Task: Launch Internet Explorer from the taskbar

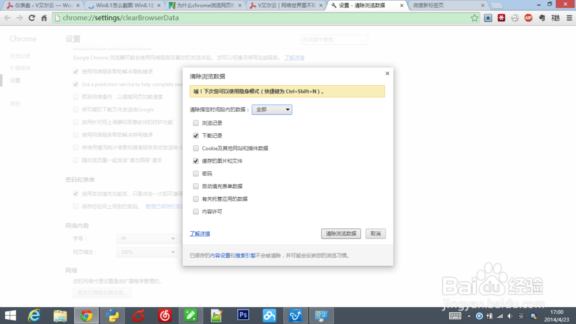Action: [x=34, y=315]
